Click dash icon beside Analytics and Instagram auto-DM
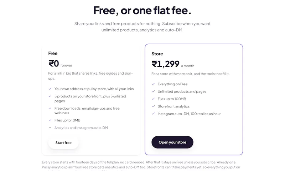Screen dimensions: 285x171 [50, 128]
